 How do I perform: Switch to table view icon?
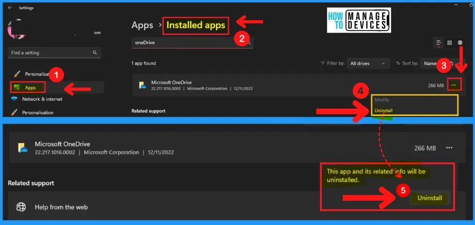pyautogui.click(x=460, y=43)
